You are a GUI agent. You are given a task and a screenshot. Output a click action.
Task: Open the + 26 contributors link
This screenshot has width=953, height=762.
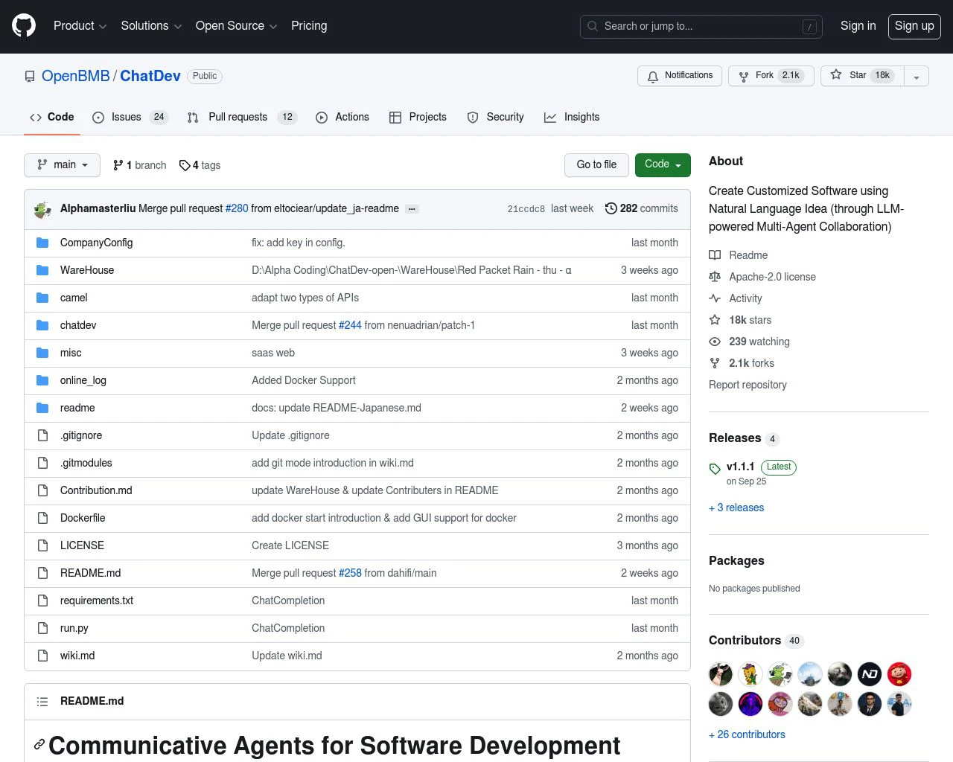tap(747, 734)
